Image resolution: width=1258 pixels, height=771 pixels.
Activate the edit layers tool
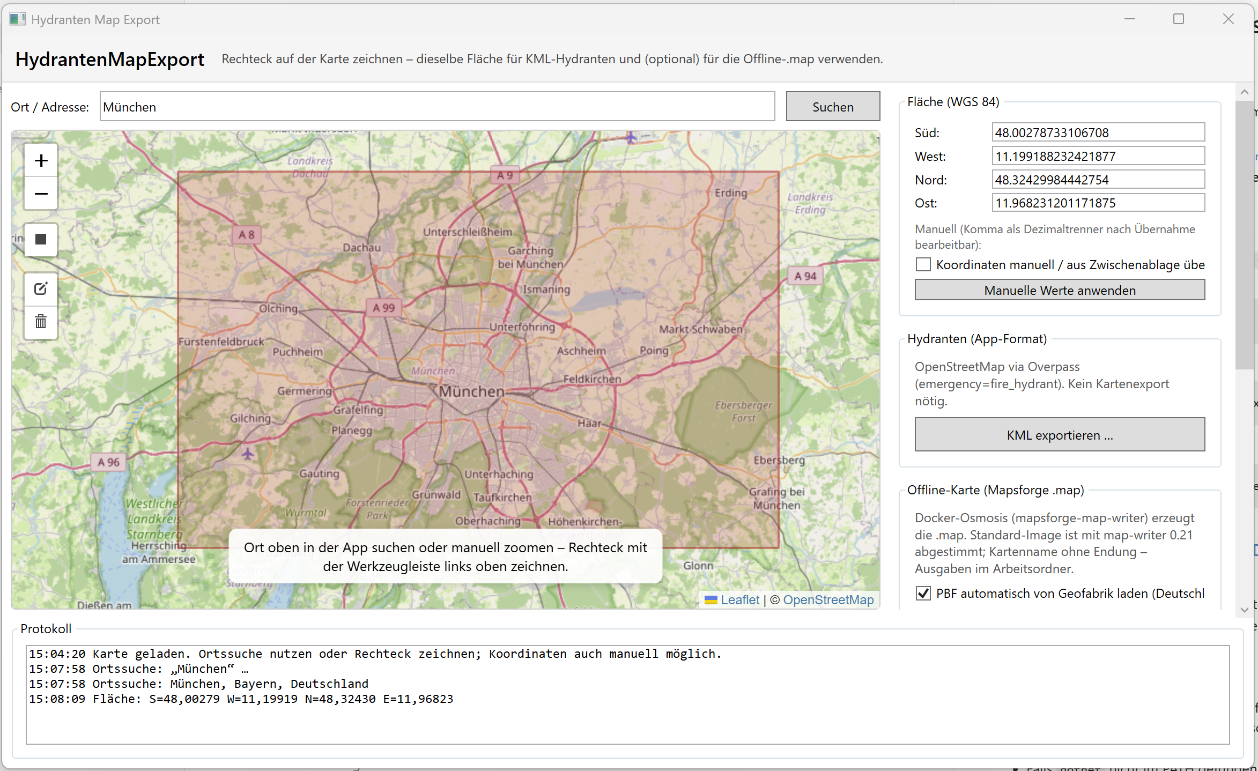pyautogui.click(x=41, y=289)
